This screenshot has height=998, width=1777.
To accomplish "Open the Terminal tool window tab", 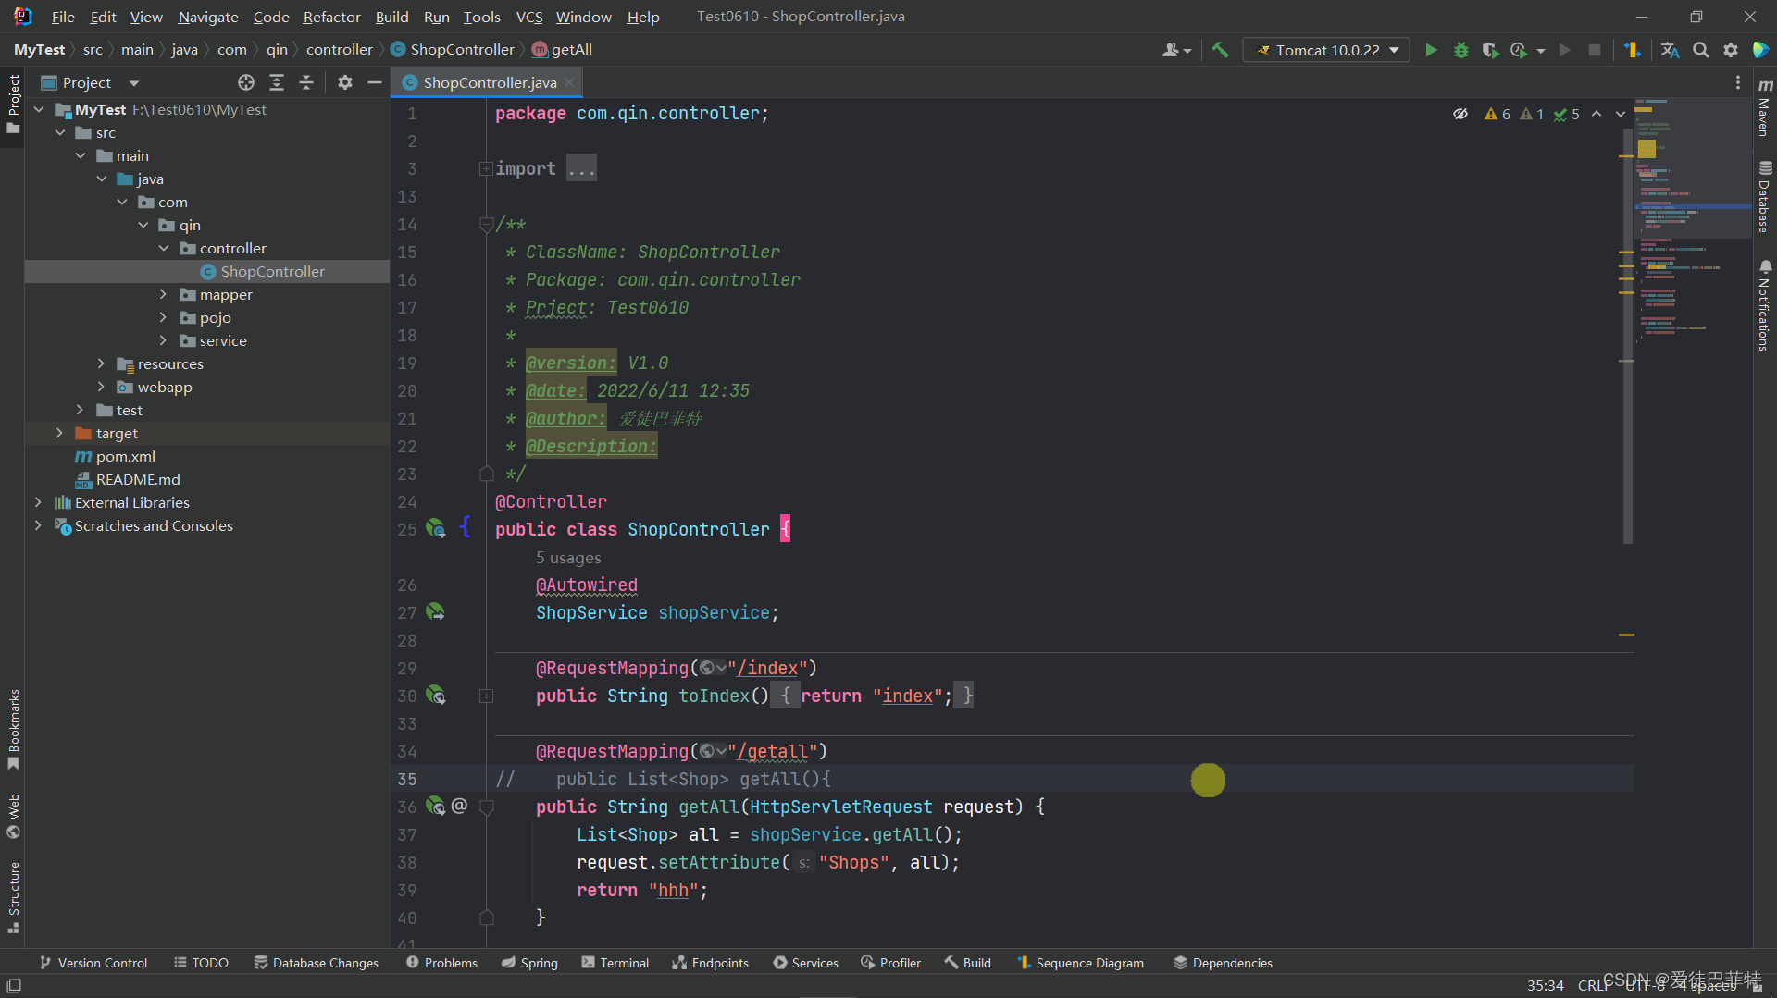I will 615,963.
